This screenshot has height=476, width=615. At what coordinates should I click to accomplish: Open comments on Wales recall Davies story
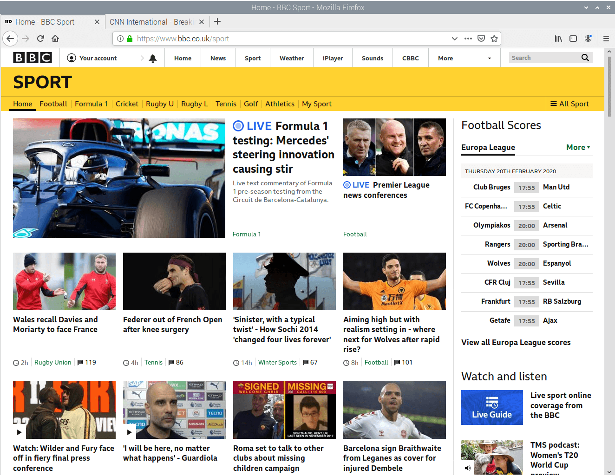[x=87, y=362]
